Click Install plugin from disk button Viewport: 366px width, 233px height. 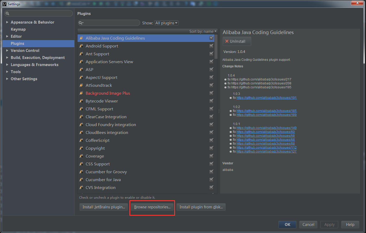click(201, 207)
